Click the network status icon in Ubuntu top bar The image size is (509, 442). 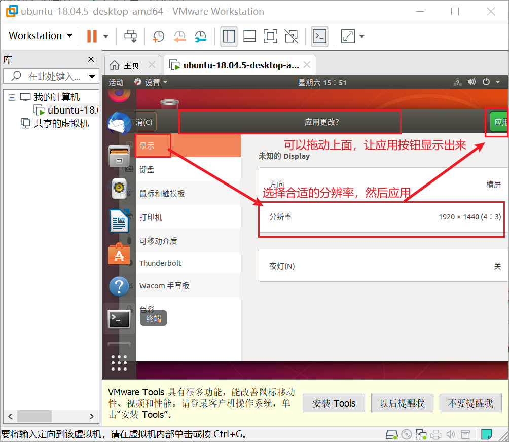pos(458,82)
